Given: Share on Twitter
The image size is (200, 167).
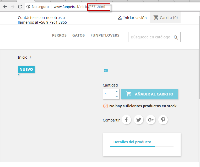Looking at the screenshot, I should click(139, 120).
